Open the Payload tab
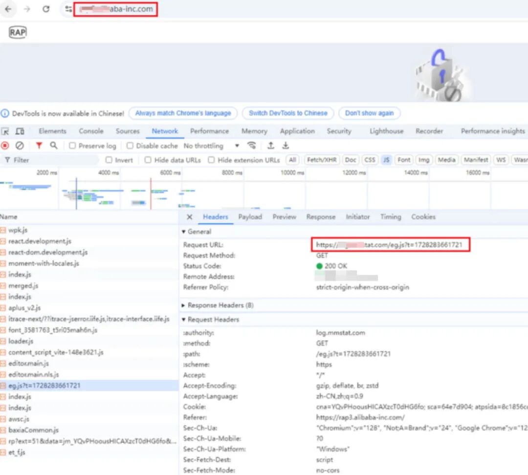The height and width of the screenshot is (475, 528). coord(250,217)
